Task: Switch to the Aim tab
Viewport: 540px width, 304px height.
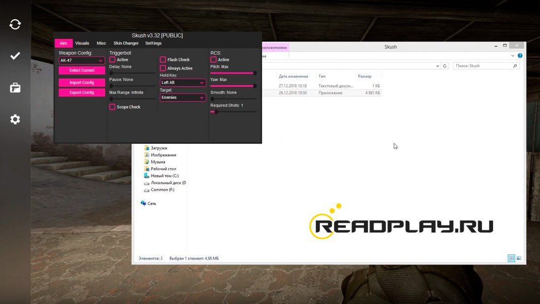Action: tap(64, 43)
